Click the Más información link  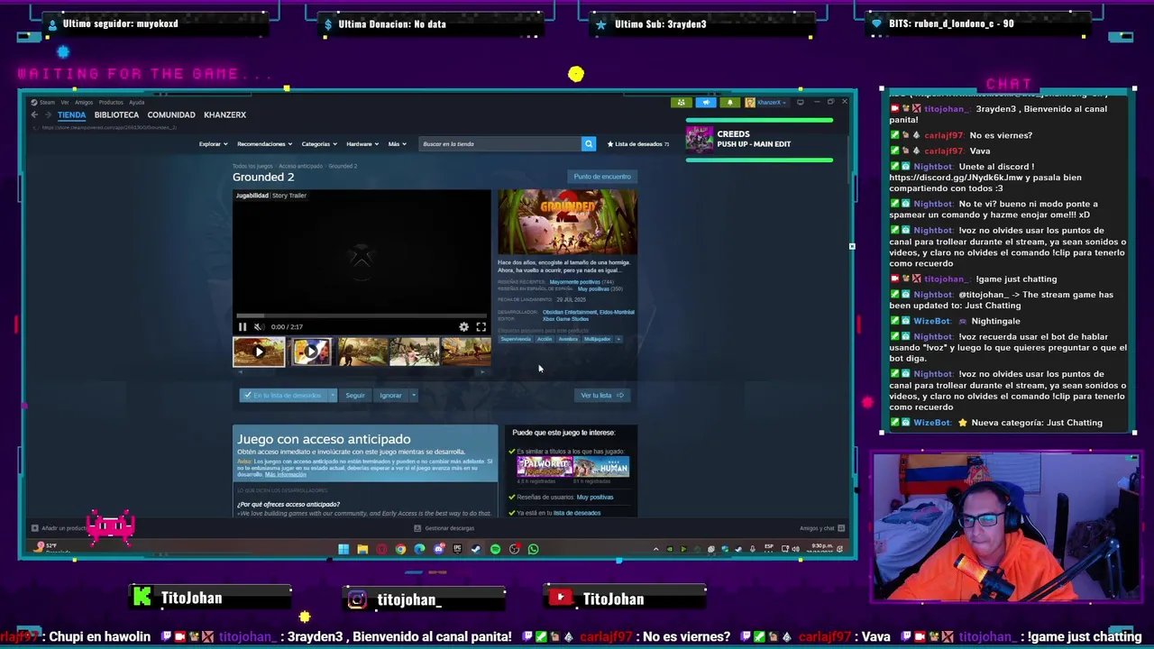pos(285,474)
